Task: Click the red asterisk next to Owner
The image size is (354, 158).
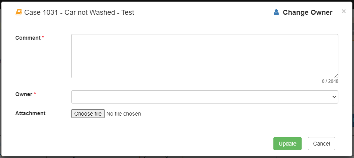Action: click(35, 93)
